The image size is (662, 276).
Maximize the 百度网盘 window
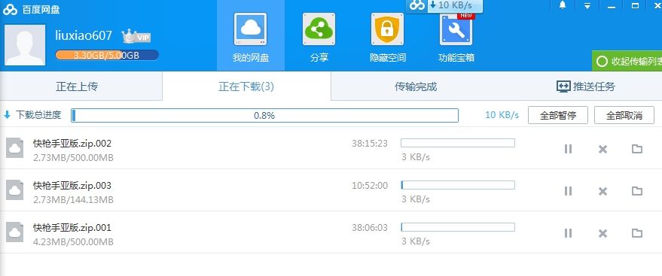click(x=635, y=6)
